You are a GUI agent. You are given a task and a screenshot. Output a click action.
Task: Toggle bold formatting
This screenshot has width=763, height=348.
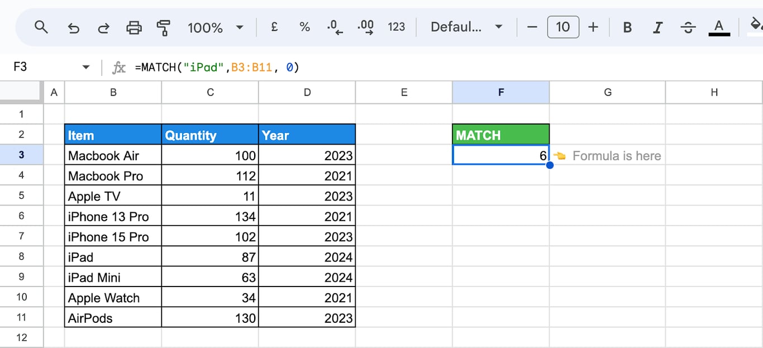point(627,27)
